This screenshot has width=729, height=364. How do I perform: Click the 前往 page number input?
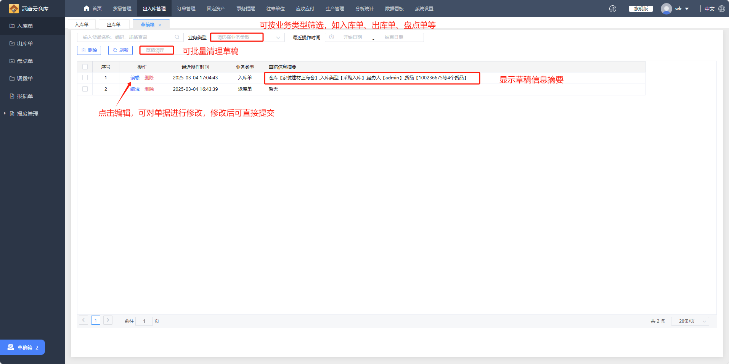pyautogui.click(x=144, y=321)
